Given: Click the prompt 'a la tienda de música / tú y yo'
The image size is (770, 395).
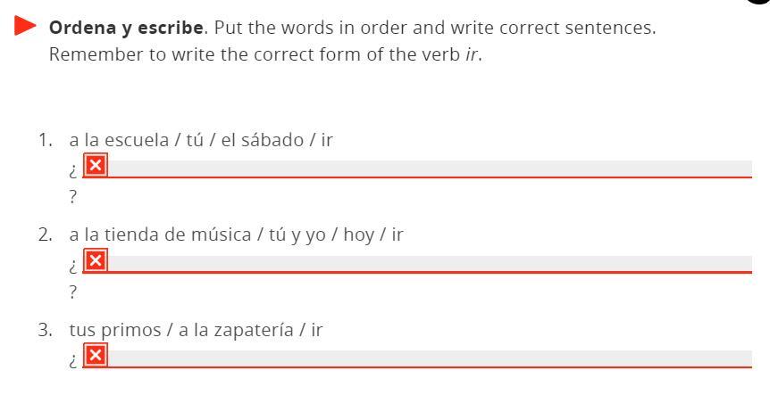Looking at the screenshot, I should tap(197, 235).
